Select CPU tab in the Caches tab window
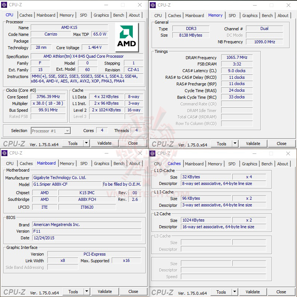This screenshot has height=297, width=297. point(158,164)
